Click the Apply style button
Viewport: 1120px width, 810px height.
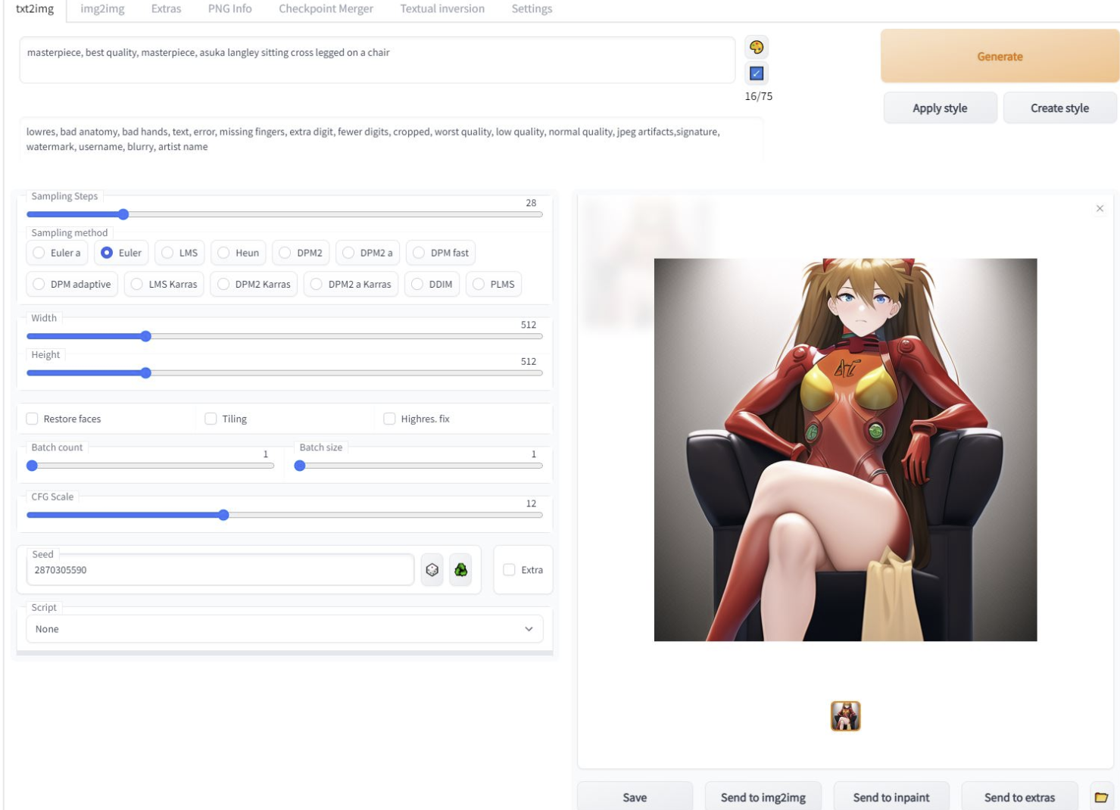tap(940, 108)
